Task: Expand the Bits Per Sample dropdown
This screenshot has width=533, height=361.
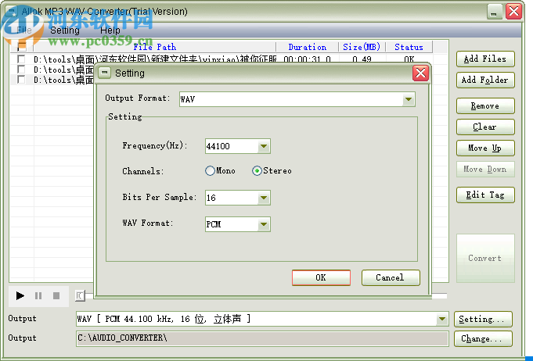Action: point(264,198)
